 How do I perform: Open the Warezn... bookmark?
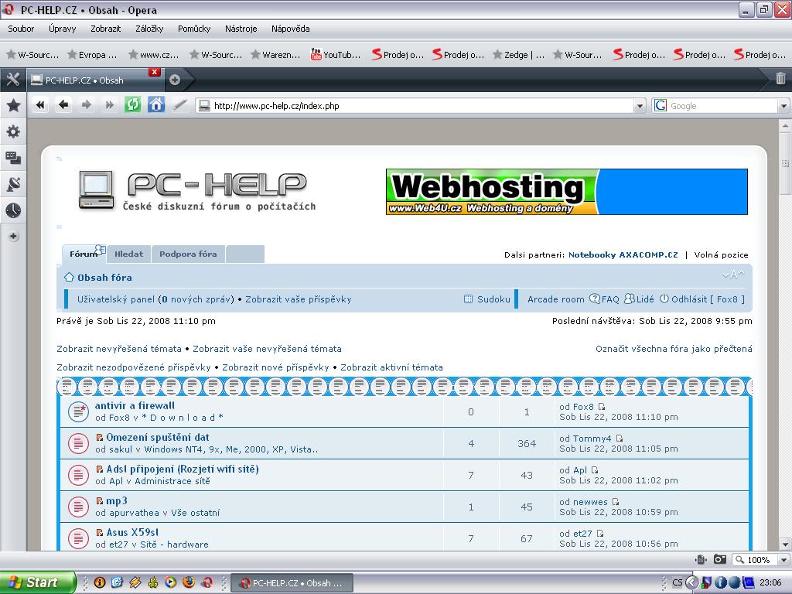[276, 55]
